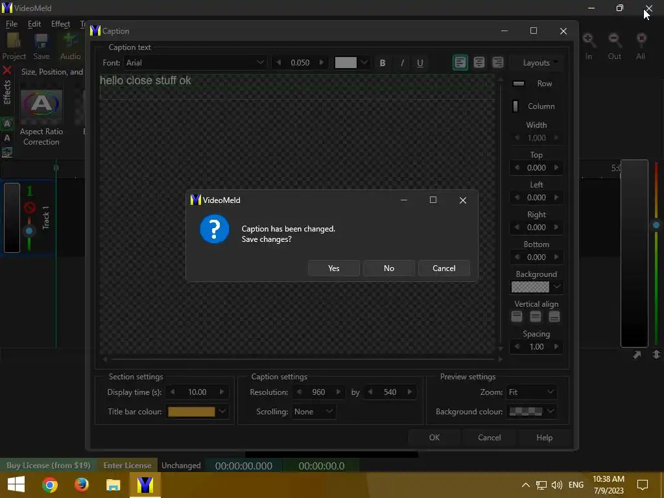
Task: Click No to discard caption changes
Action: click(389, 268)
